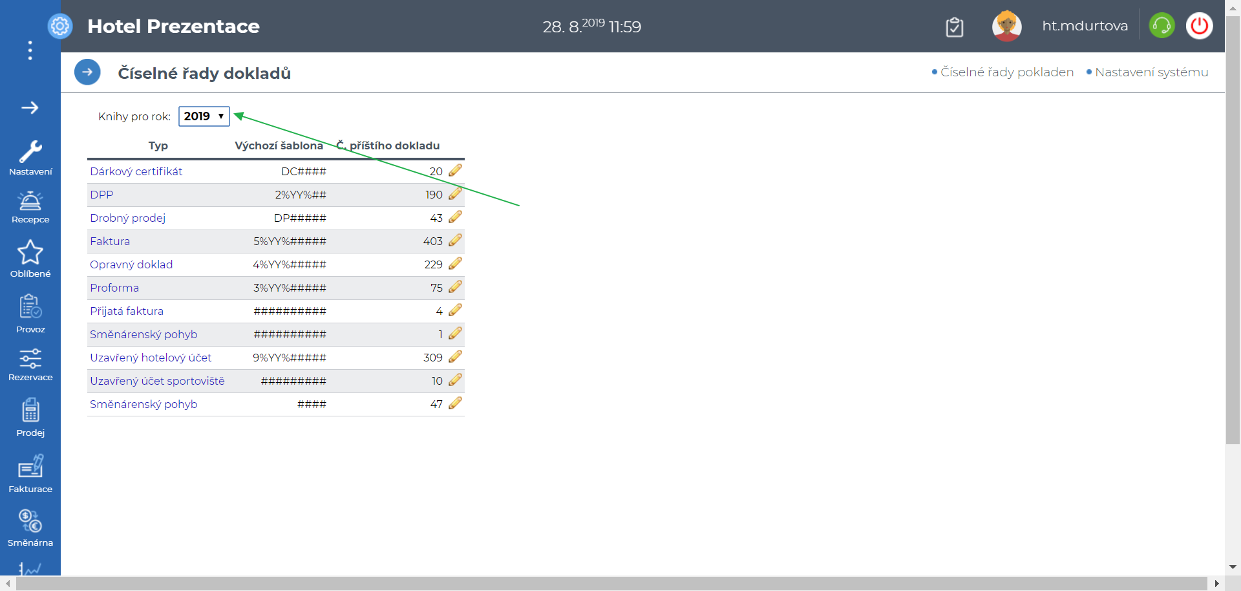Image resolution: width=1241 pixels, height=591 pixels.
Task: Click pencil for Uzavřený účet sportoviště
Action: tap(455, 380)
